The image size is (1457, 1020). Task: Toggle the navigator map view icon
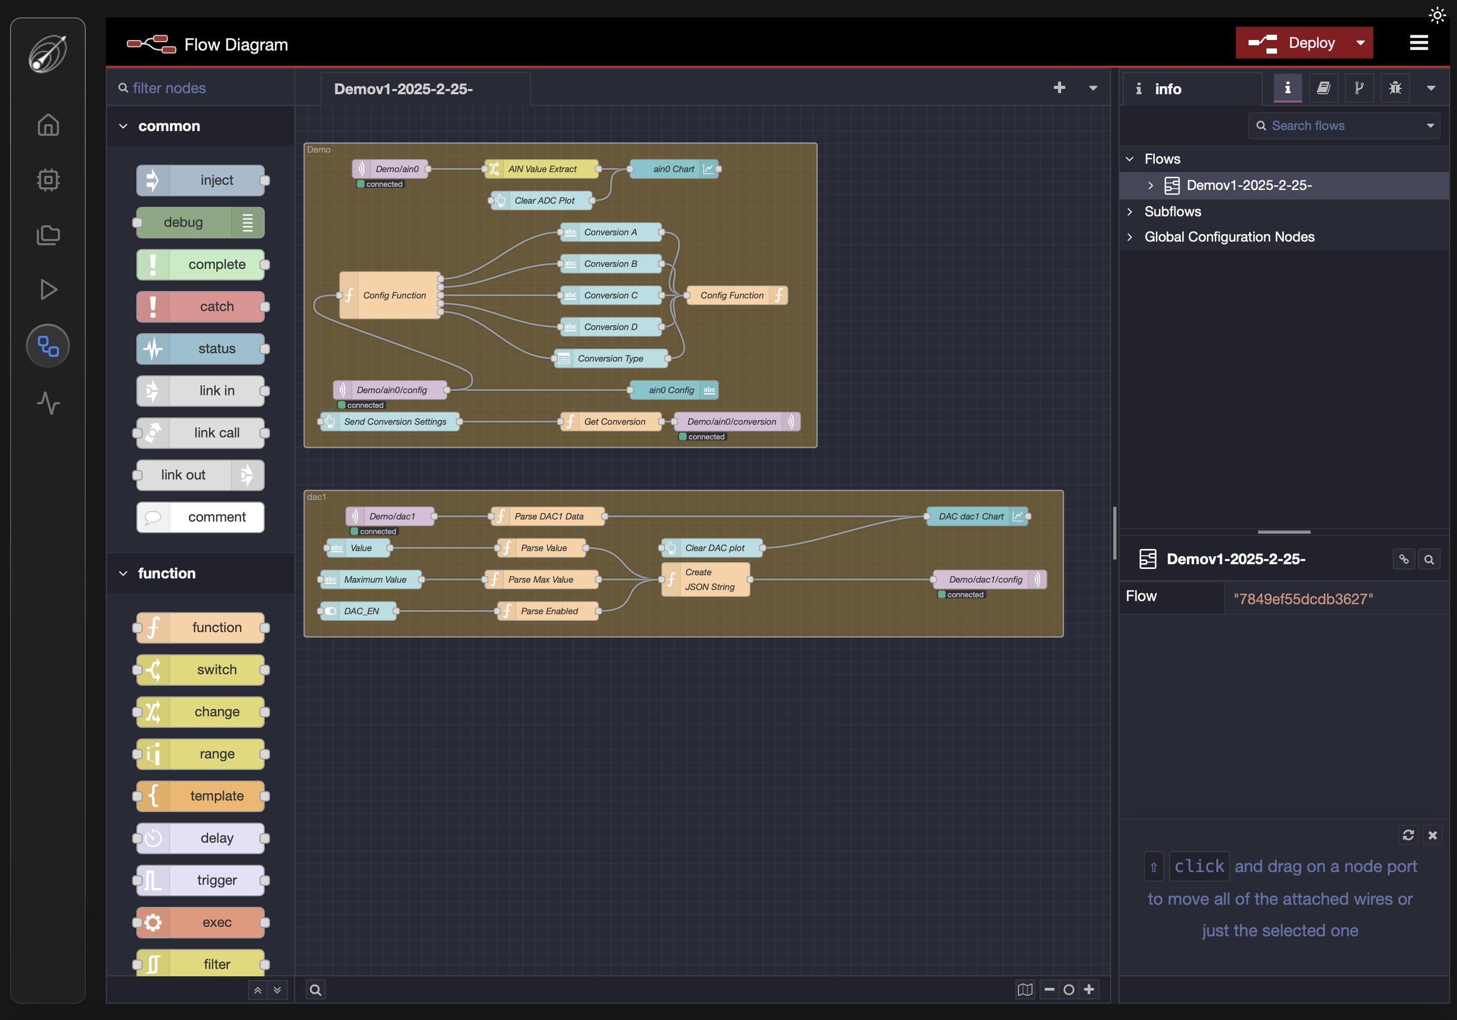point(1024,989)
